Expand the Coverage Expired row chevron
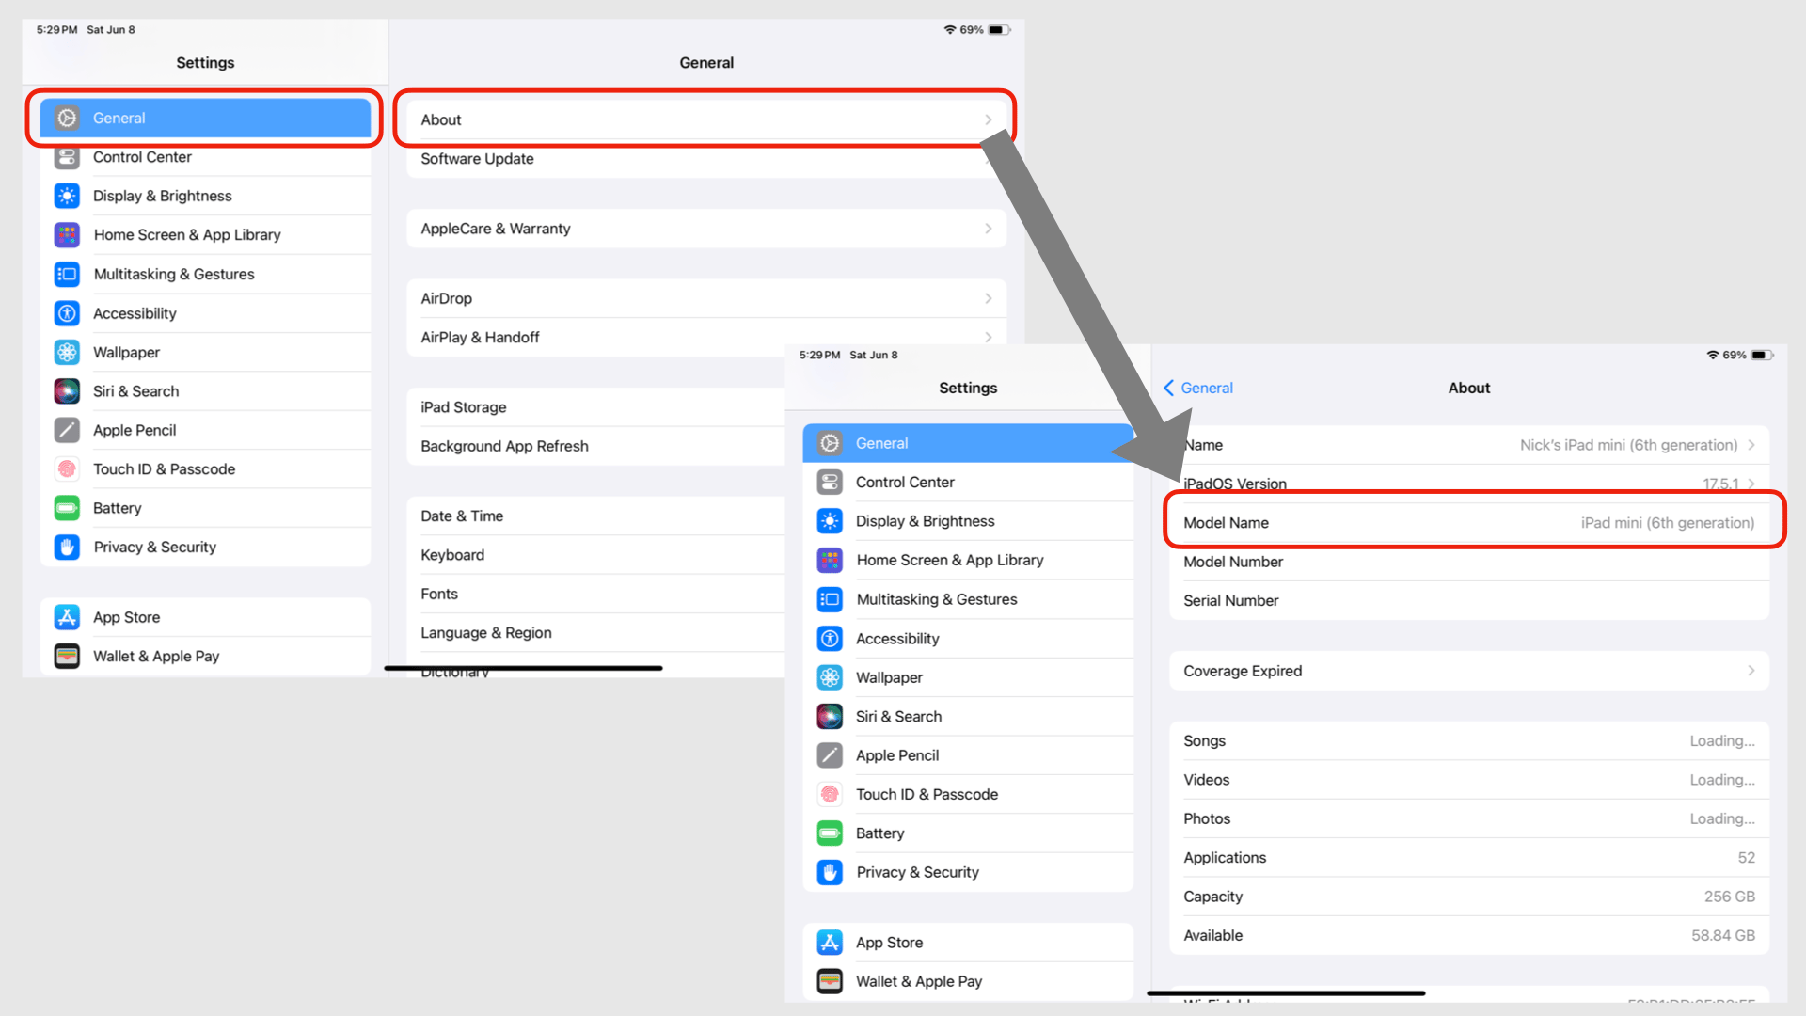This screenshot has height=1016, width=1806. tap(1751, 671)
